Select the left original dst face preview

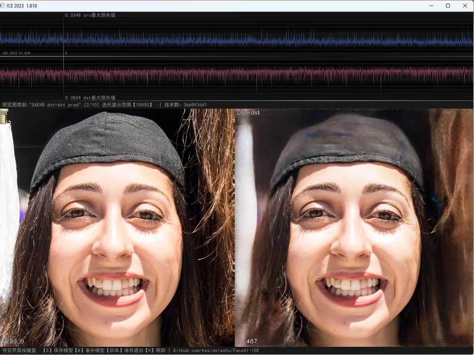(x=117, y=228)
